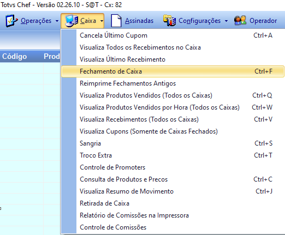This screenshot has height=235, width=285.
Task: Open the Assinadas toolbar label
Action: coord(139,21)
